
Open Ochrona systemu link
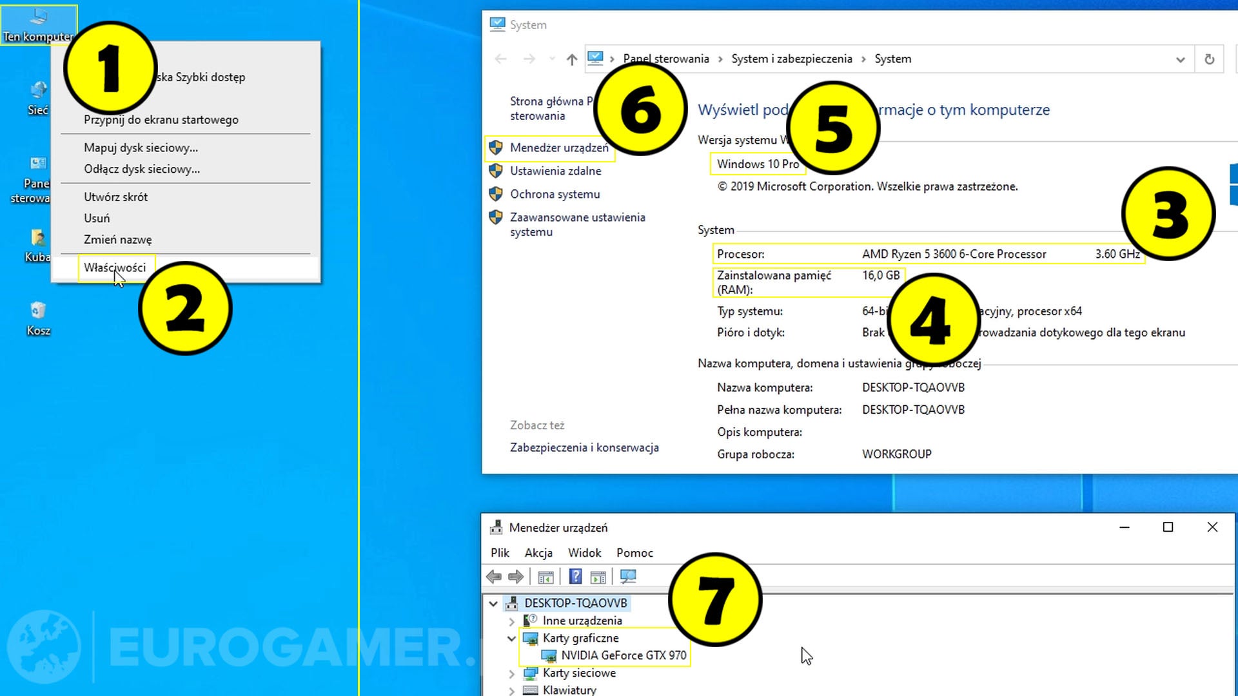[555, 194]
